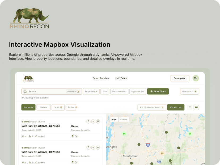This screenshot has height=165, width=220.
Task: Switch the map to Satelite view
Action: pyautogui.click(x=124, y=119)
